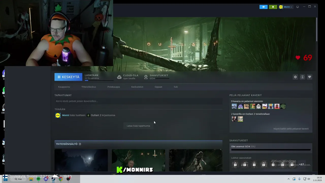The image size is (325, 183).
Task: Add Outlast 2 to favorites via the heart icon
Action: point(310,77)
